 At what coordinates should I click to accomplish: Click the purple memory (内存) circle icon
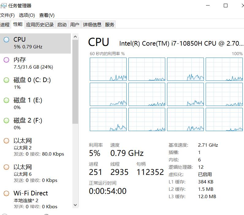coord(6,60)
